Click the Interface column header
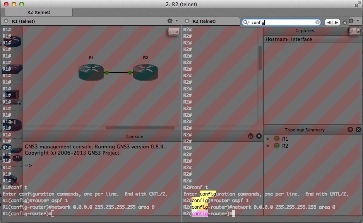 (x=301, y=39)
